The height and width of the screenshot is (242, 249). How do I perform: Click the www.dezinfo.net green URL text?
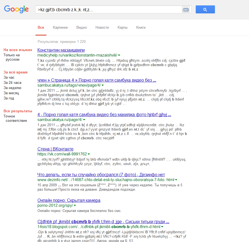[x=106, y=180]
